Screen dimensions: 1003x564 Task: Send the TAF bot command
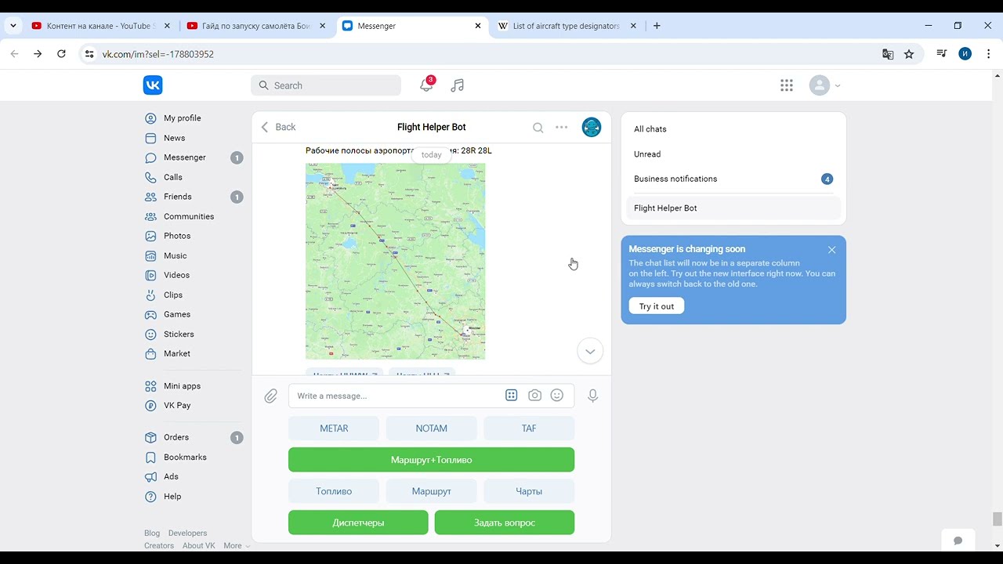tap(529, 428)
